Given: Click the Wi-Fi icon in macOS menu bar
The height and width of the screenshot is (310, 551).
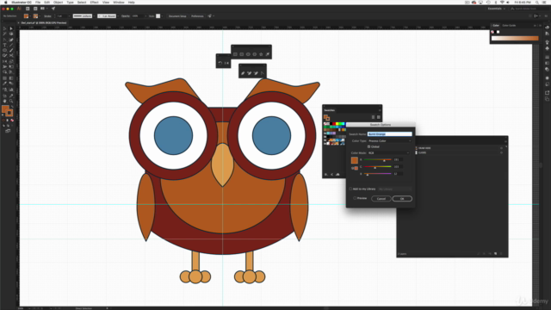Looking at the screenshot, I should click(x=502, y=3).
